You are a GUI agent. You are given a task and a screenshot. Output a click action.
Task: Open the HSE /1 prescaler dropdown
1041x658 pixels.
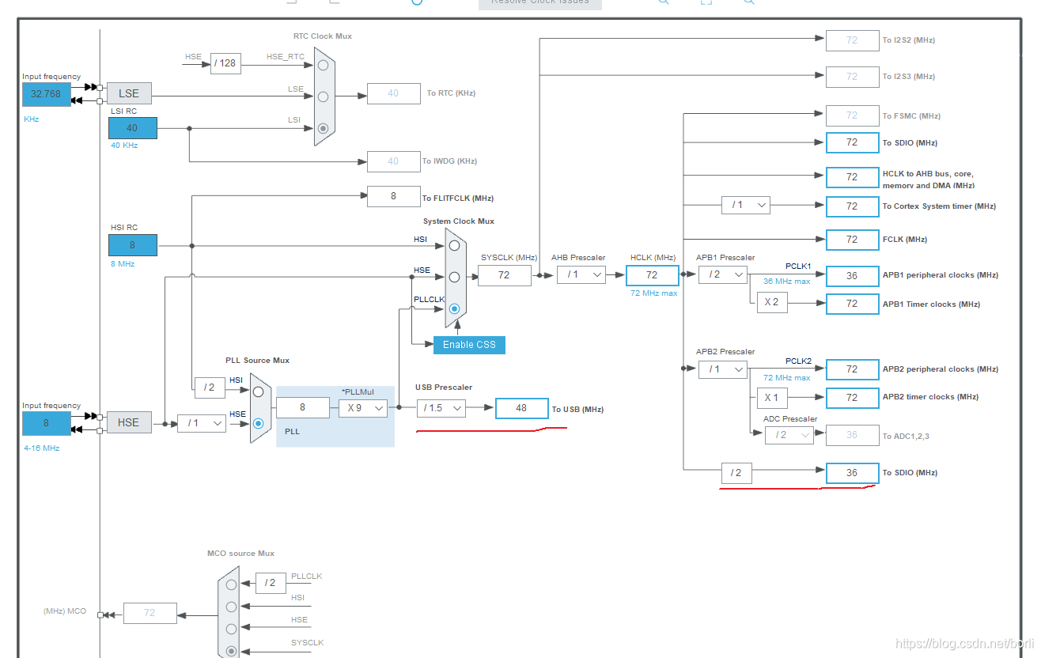pyautogui.click(x=201, y=423)
